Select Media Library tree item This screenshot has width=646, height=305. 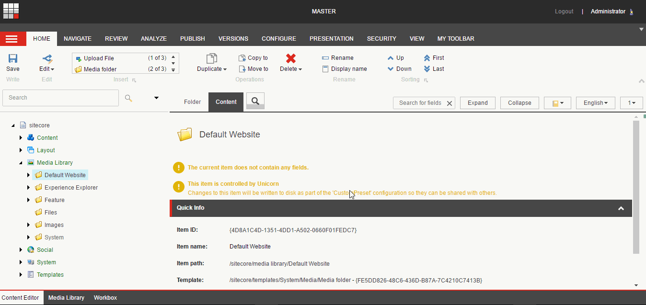(55, 163)
